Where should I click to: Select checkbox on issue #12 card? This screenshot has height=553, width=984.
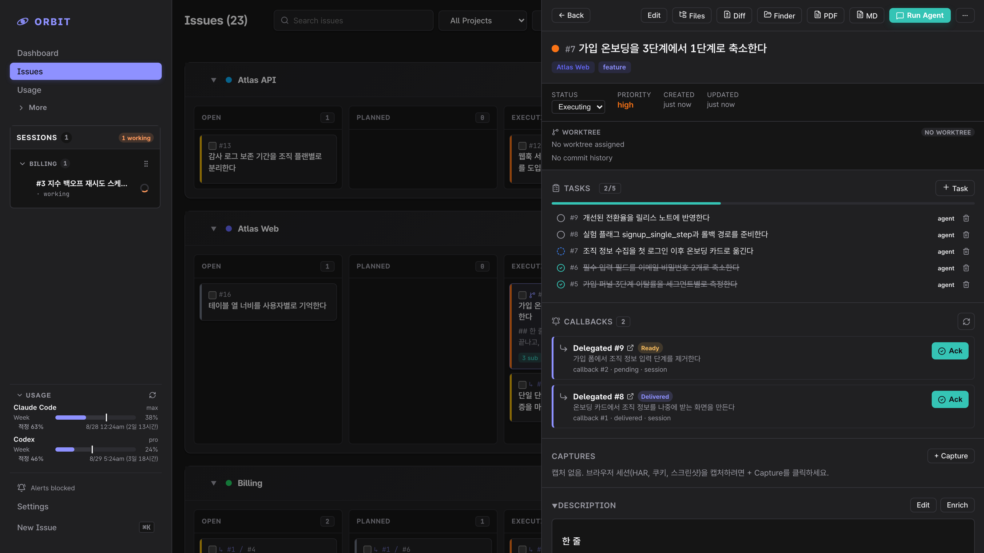[522, 146]
